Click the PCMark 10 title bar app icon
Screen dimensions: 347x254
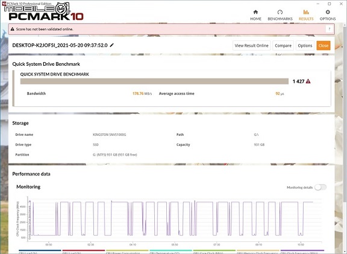pos(4,4)
